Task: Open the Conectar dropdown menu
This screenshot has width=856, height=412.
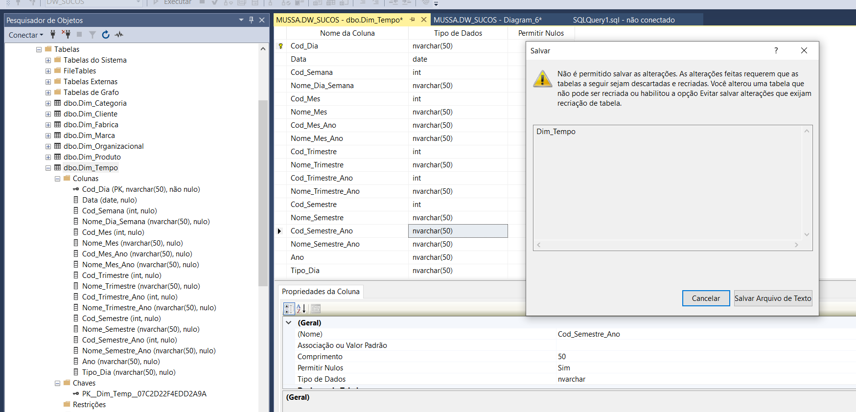Action: click(26, 35)
